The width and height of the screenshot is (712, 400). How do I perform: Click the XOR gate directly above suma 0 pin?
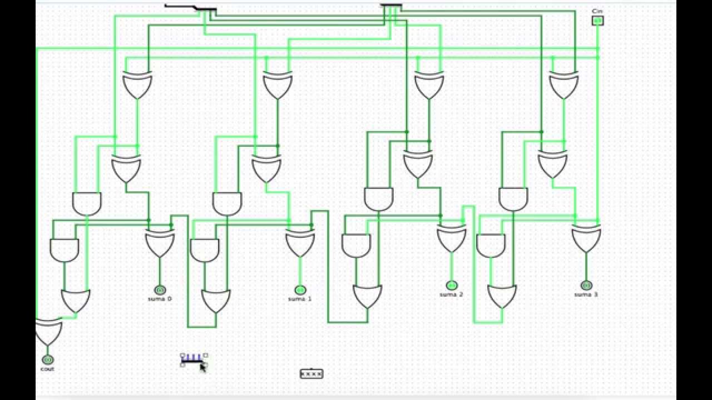click(160, 243)
